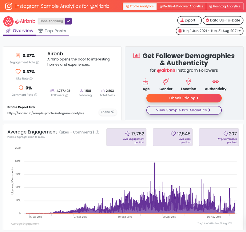Click the 2,803 total posts count

click(x=110, y=91)
